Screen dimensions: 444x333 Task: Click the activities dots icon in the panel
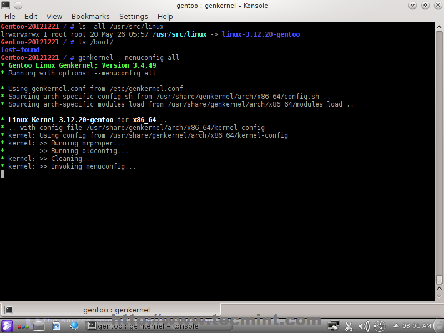(23, 326)
